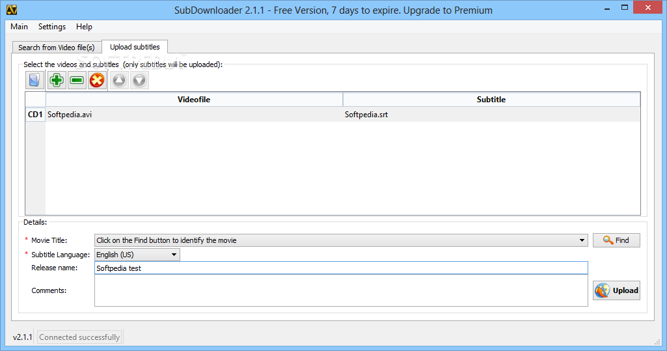
Task: Click the red X delete all icon
Action: tap(97, 80)
